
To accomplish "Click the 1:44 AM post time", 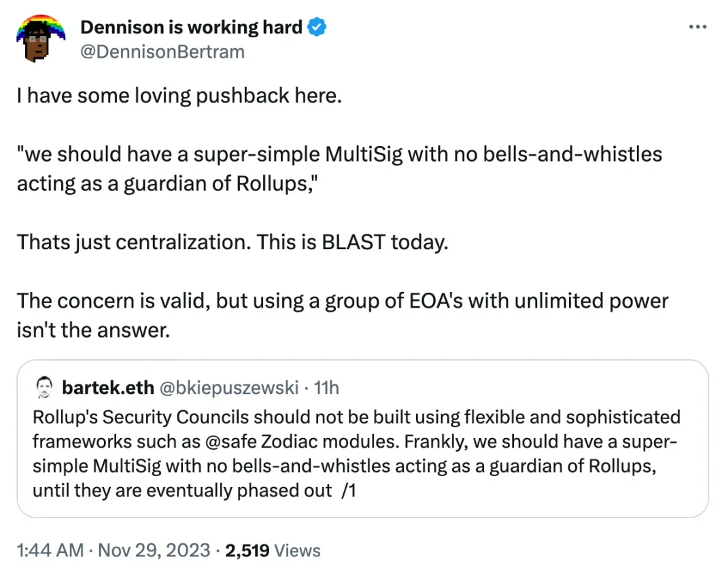I will tap(50, 550).
